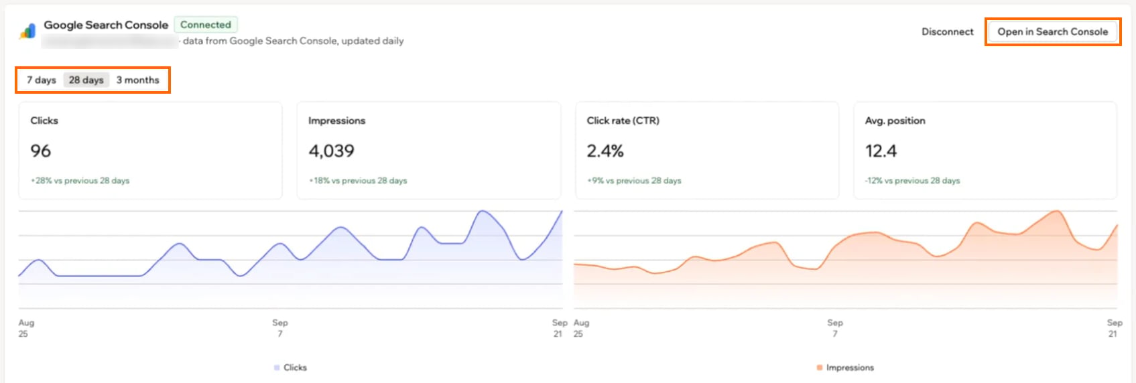Click the Aug 25 label on Impressions chart
The width and height of the screenshot is (1136, 383).
tap(581, 328)
